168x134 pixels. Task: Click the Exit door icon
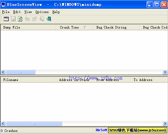click(x=49, y=19)
